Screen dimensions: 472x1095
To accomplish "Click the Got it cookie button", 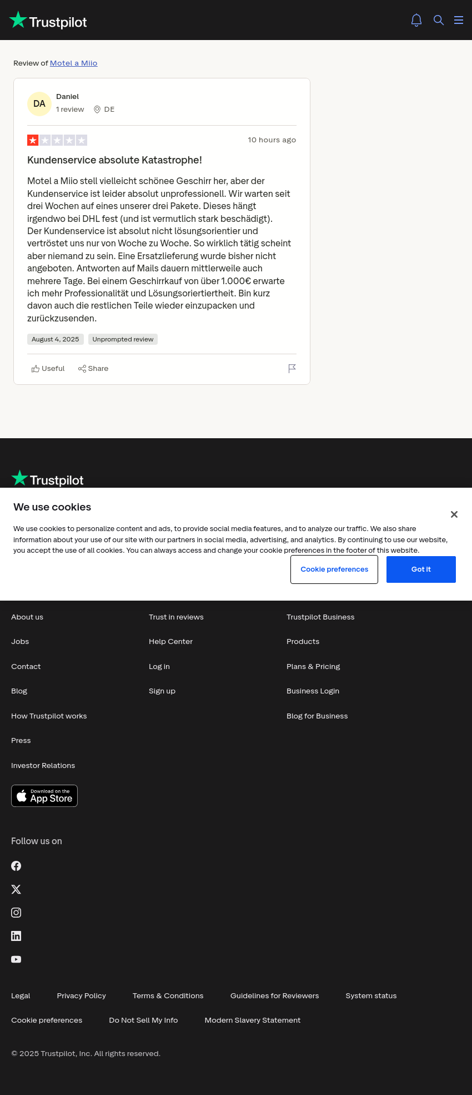I will pyautogui.click(x=421, y=569).
